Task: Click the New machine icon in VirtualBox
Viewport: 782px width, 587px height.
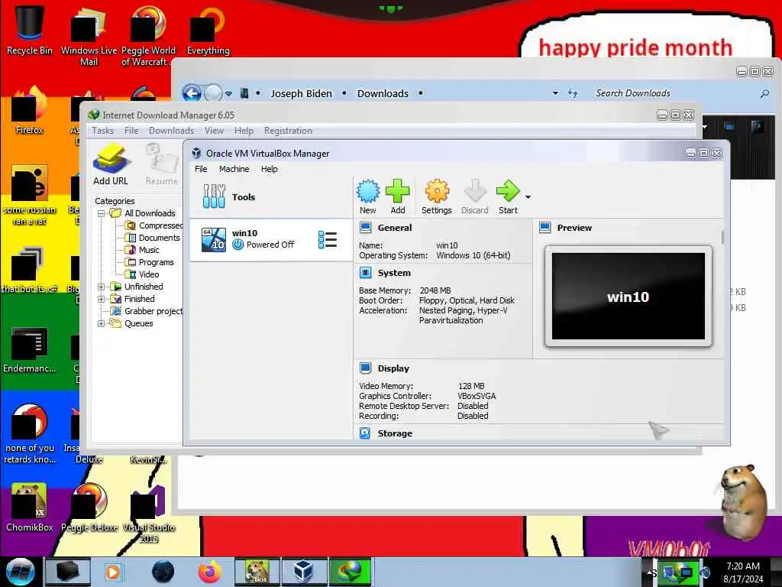Action: (368, 196)
